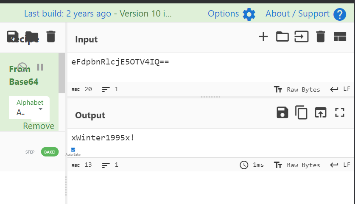This screenshot has height=204, width=355.
Task: Maximise the output pane
Action: click(339, 112)
